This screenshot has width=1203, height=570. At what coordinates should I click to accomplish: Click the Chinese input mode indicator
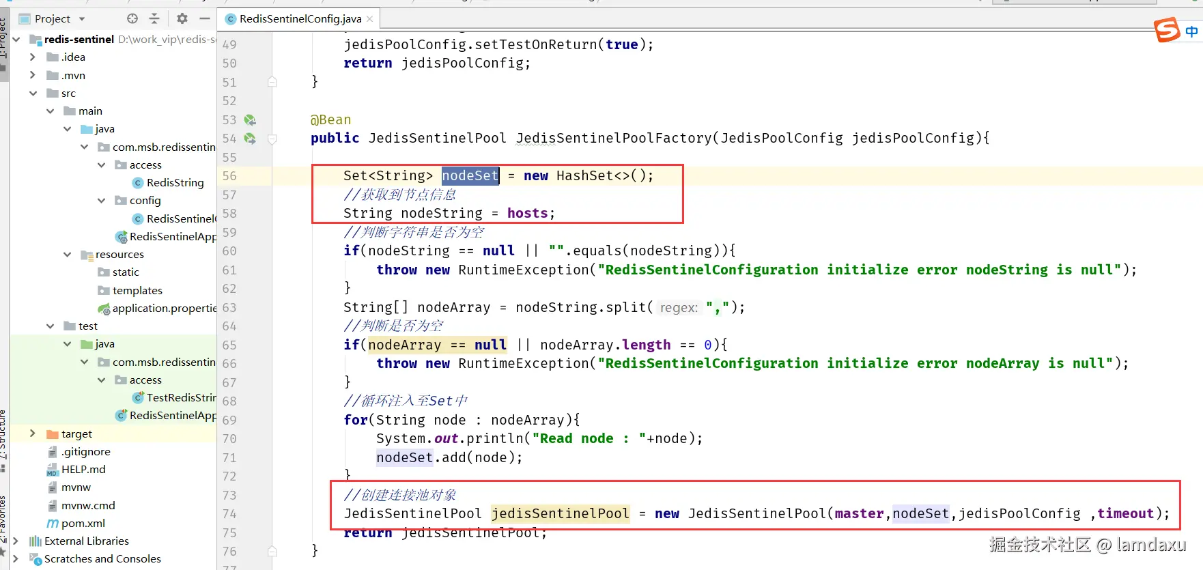(x=1191, y=31)
